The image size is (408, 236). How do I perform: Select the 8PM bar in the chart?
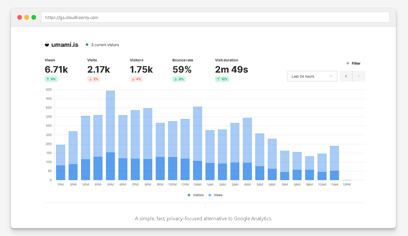(148, 144)
